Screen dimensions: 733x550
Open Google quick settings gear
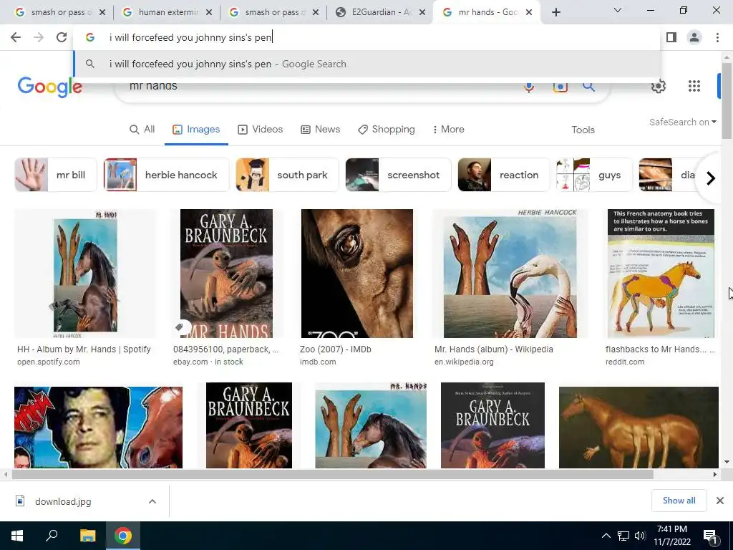click(659, 86)
